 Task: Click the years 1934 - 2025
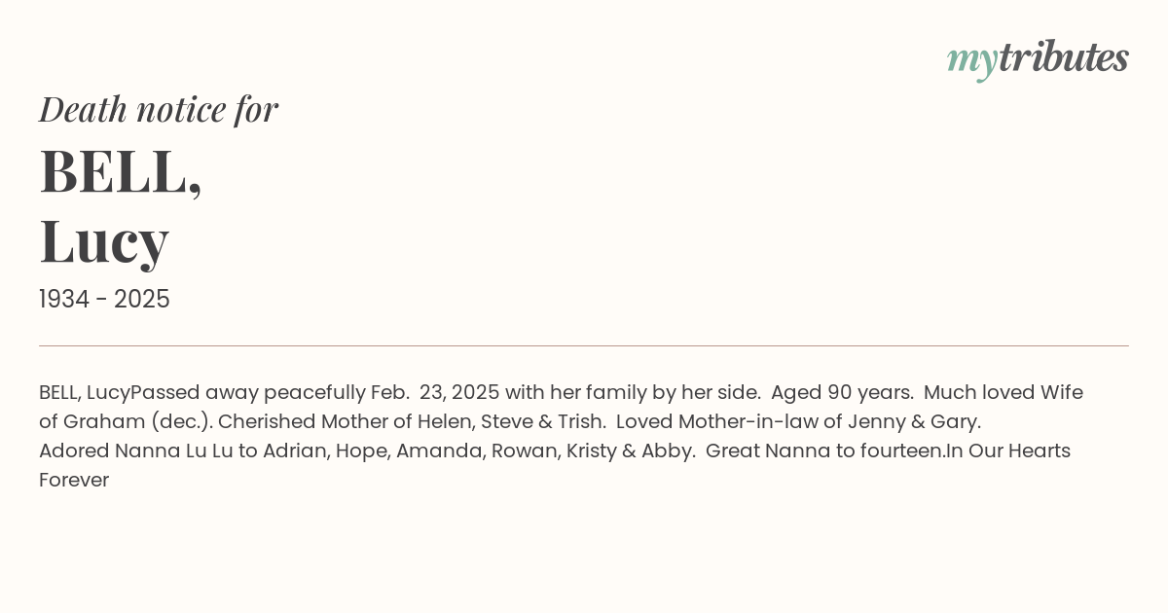pos(104,300)
